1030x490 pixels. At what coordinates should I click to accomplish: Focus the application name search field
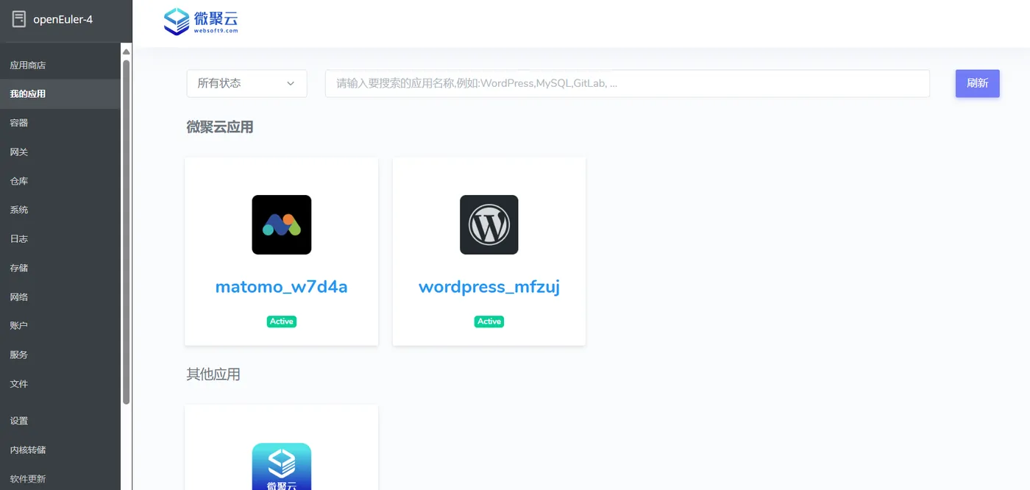tap(628, 83)
